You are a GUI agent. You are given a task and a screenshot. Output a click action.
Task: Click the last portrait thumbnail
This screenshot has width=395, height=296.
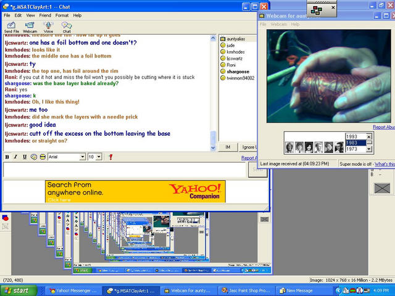(x=339, y=147)
